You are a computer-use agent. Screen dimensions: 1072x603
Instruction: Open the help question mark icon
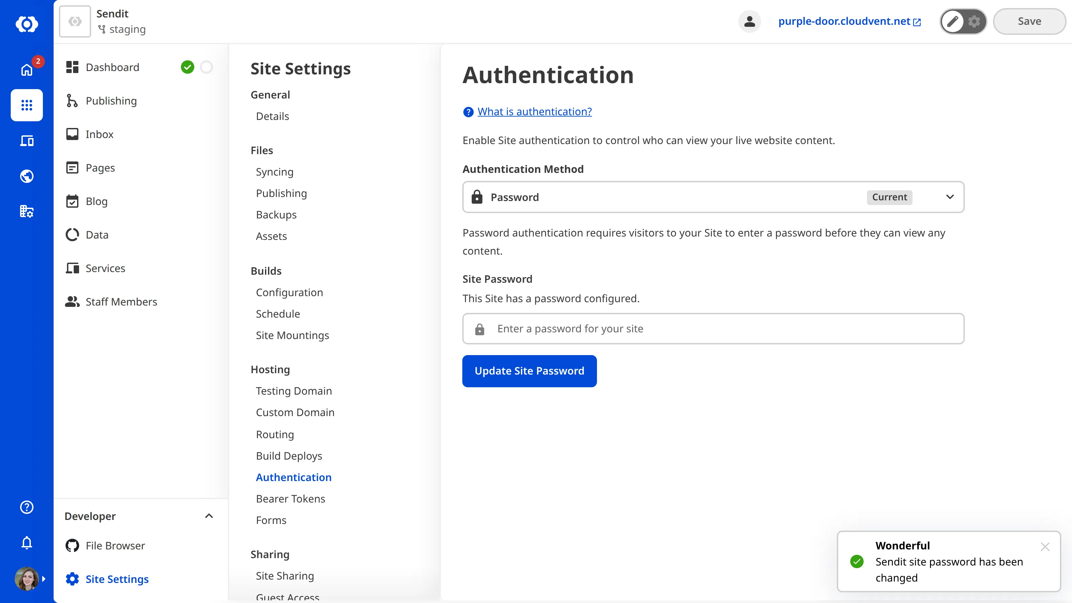[x=27, y=507]
